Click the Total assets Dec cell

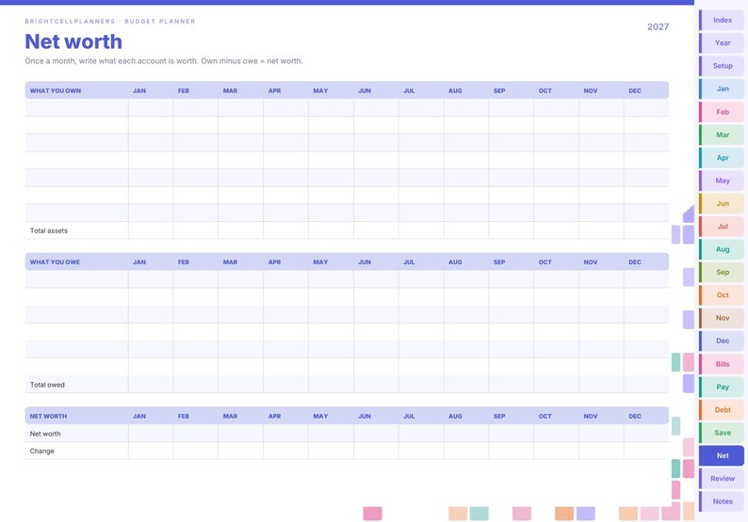click(646, 230)
